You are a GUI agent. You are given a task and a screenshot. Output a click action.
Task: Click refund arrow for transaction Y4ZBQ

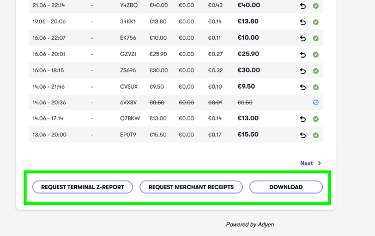pyautogui.click(x=303, y=6)
